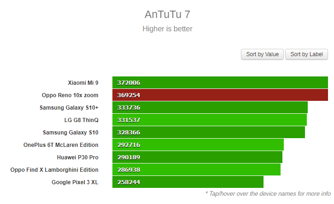Open the Huawei P30 Pro label
Screen dimensions: 334x204
[x=77, y=157]
